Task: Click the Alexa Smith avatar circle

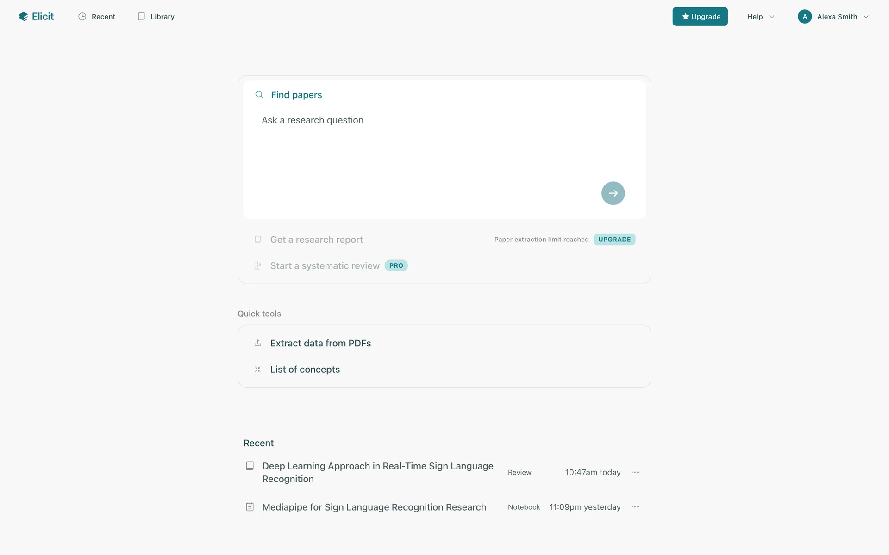Action: pyautogui.click(x=805, y=17)
